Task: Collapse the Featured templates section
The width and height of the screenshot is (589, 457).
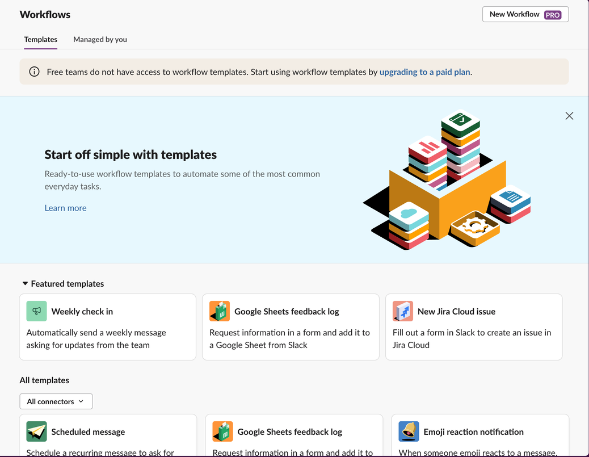Action: (x=25, y=283)
